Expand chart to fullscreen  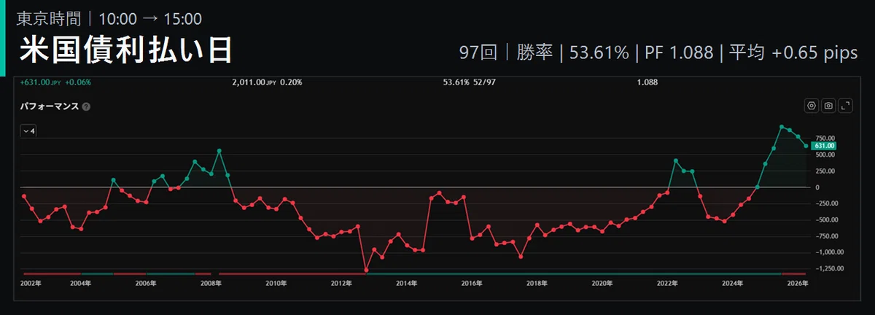[x=846, y=106]
